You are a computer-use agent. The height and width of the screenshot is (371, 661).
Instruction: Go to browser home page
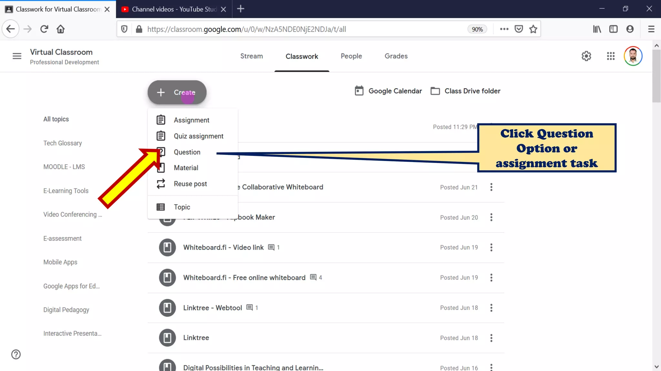coord(60,29)
